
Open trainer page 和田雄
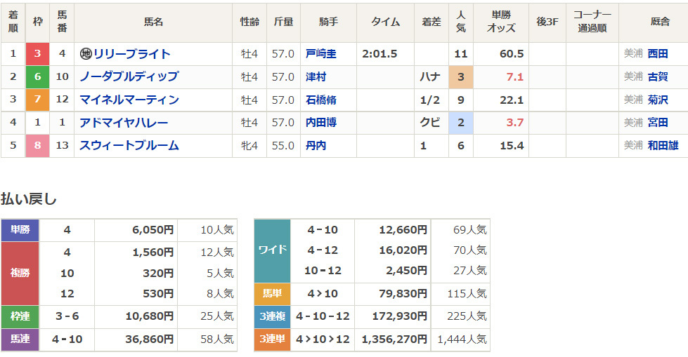[x=663, y=146]
